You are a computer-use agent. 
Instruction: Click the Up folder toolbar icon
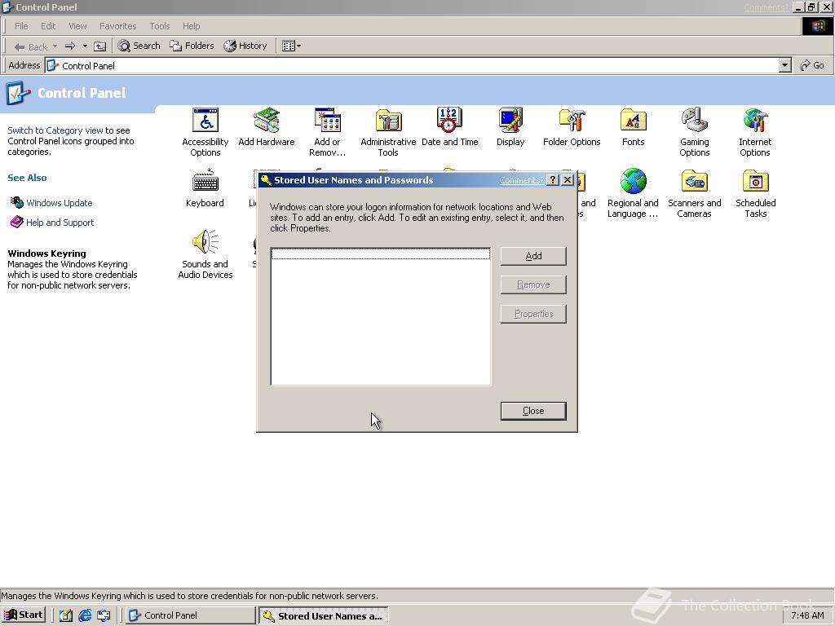99,46
